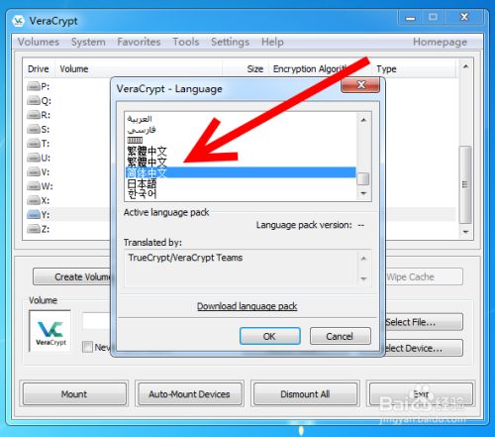
Task: Select 日本語 in language list
Action: (x=241, y=183)
